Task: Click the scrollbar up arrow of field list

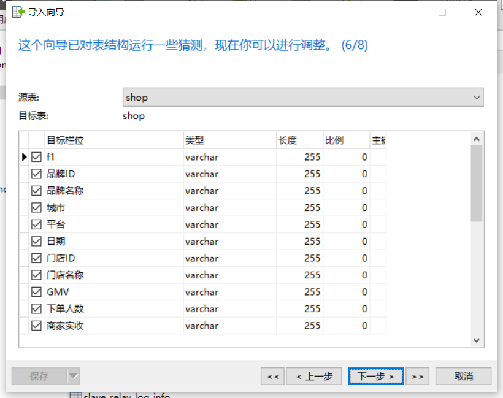Action: [x=477, y=138]
